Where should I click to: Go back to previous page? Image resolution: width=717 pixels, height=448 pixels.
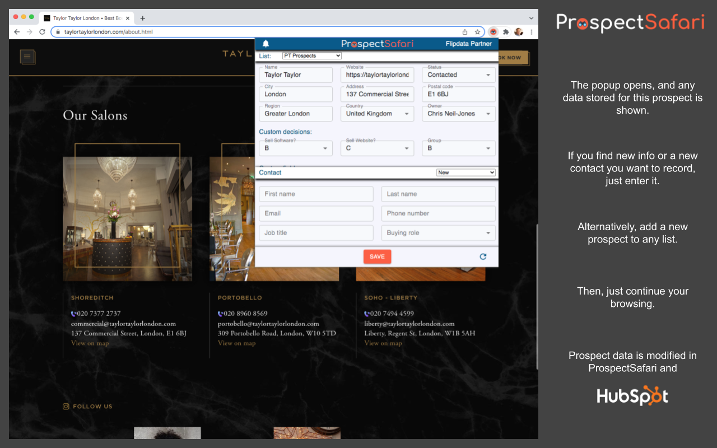tap(17, 32)
